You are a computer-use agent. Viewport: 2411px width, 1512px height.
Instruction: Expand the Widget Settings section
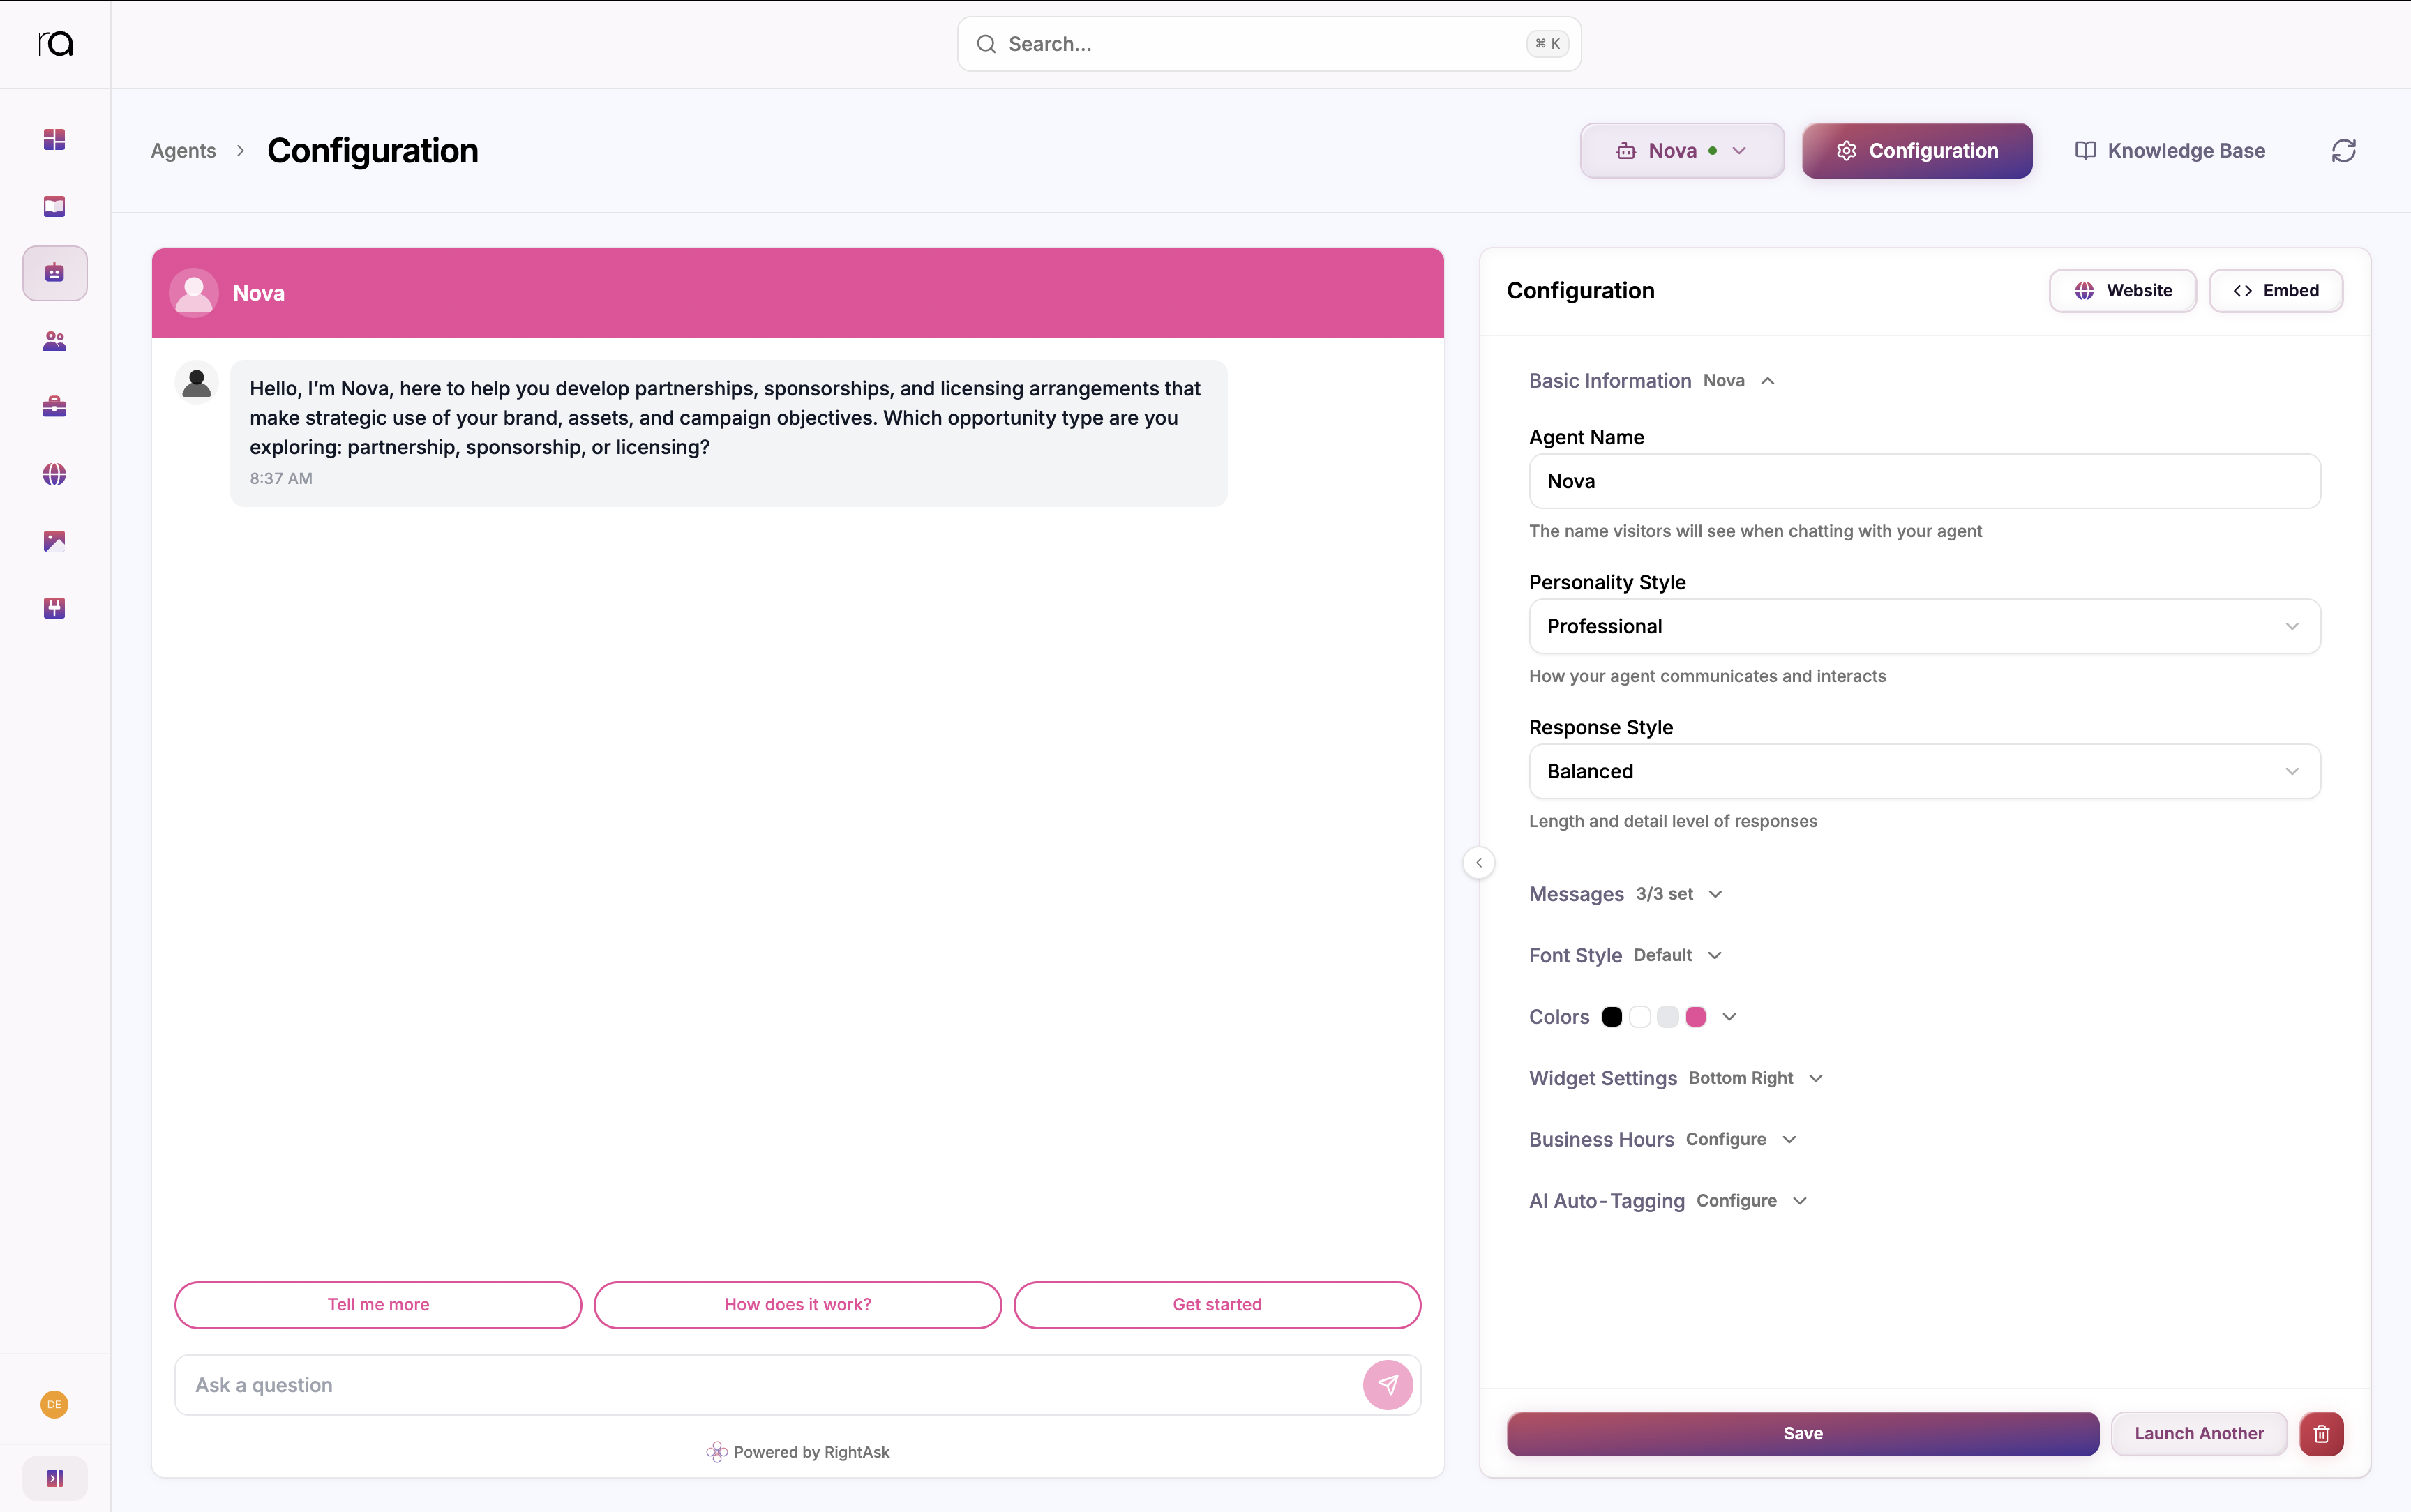[x=1677, y=1078]
